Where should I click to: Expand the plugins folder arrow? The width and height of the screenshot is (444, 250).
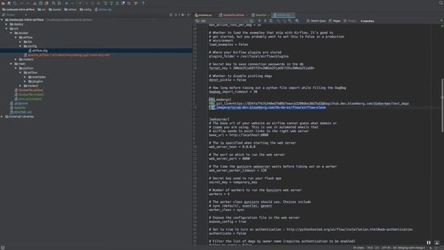pyautogui.click(x=25, y=81)
